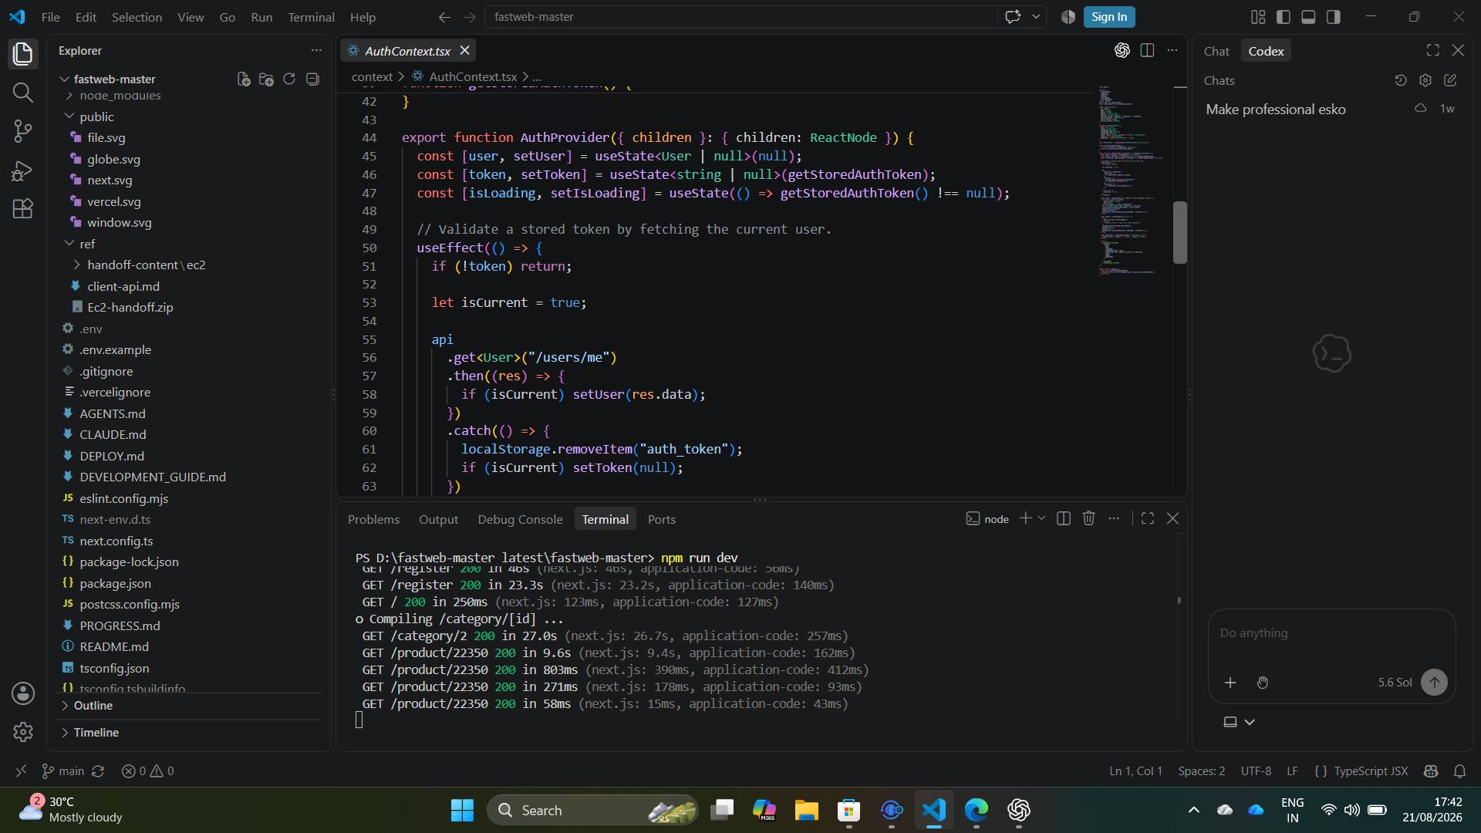Open the new terminal launch profile dropdown

tap(1041, 518)
